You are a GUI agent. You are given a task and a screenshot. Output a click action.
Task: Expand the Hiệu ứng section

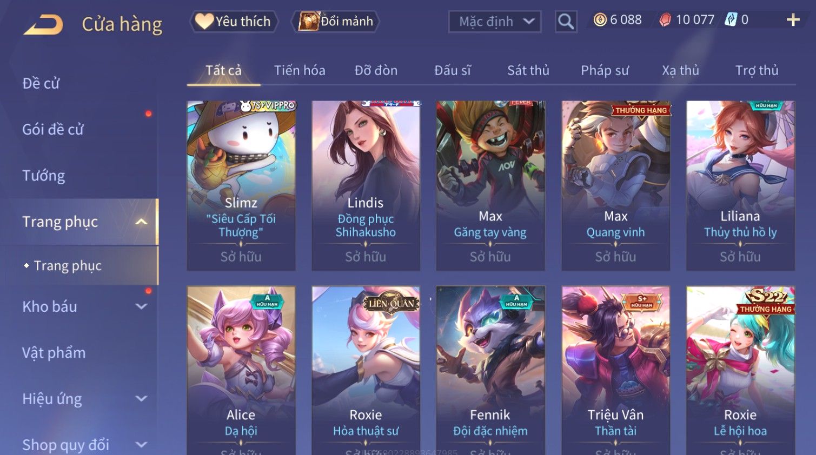pyautogui.click(x=141, y=399)
